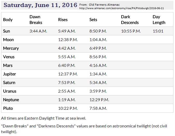This screenshot has width=175, height=136.
Task: Select the Mars row label
Action: pos(8,65)
